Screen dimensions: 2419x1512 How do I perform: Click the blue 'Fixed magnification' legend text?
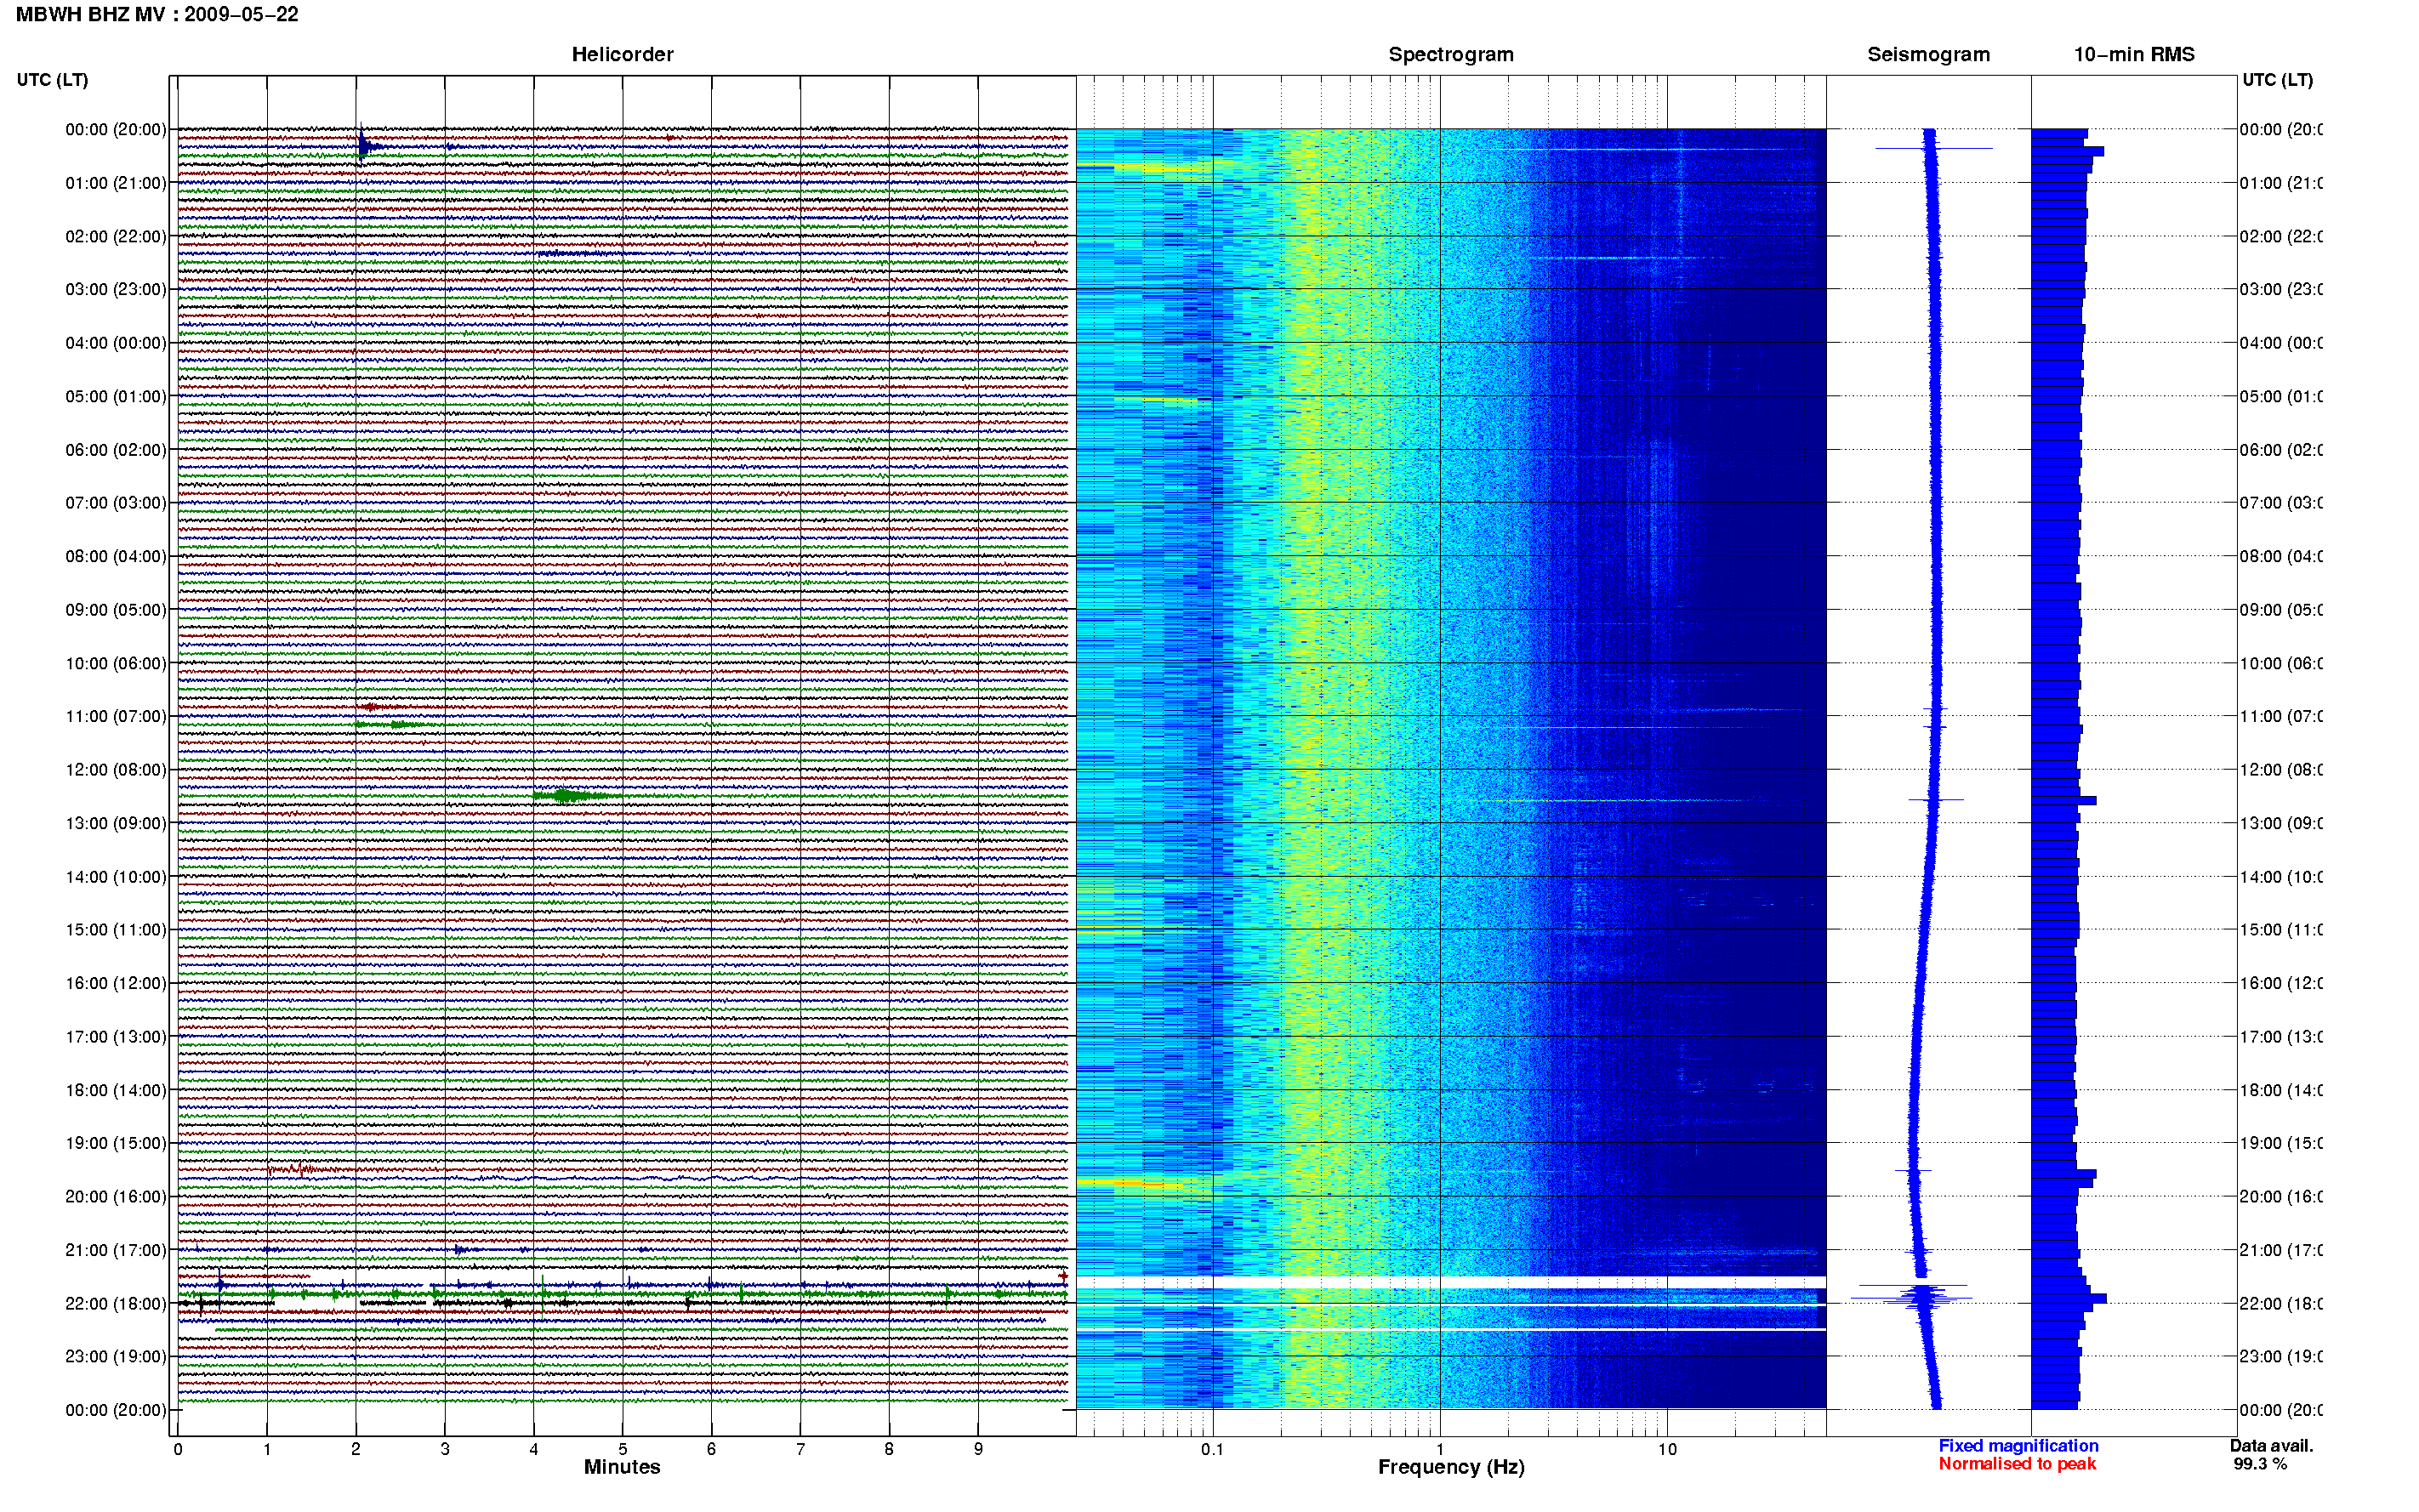coord(2018,1446)
